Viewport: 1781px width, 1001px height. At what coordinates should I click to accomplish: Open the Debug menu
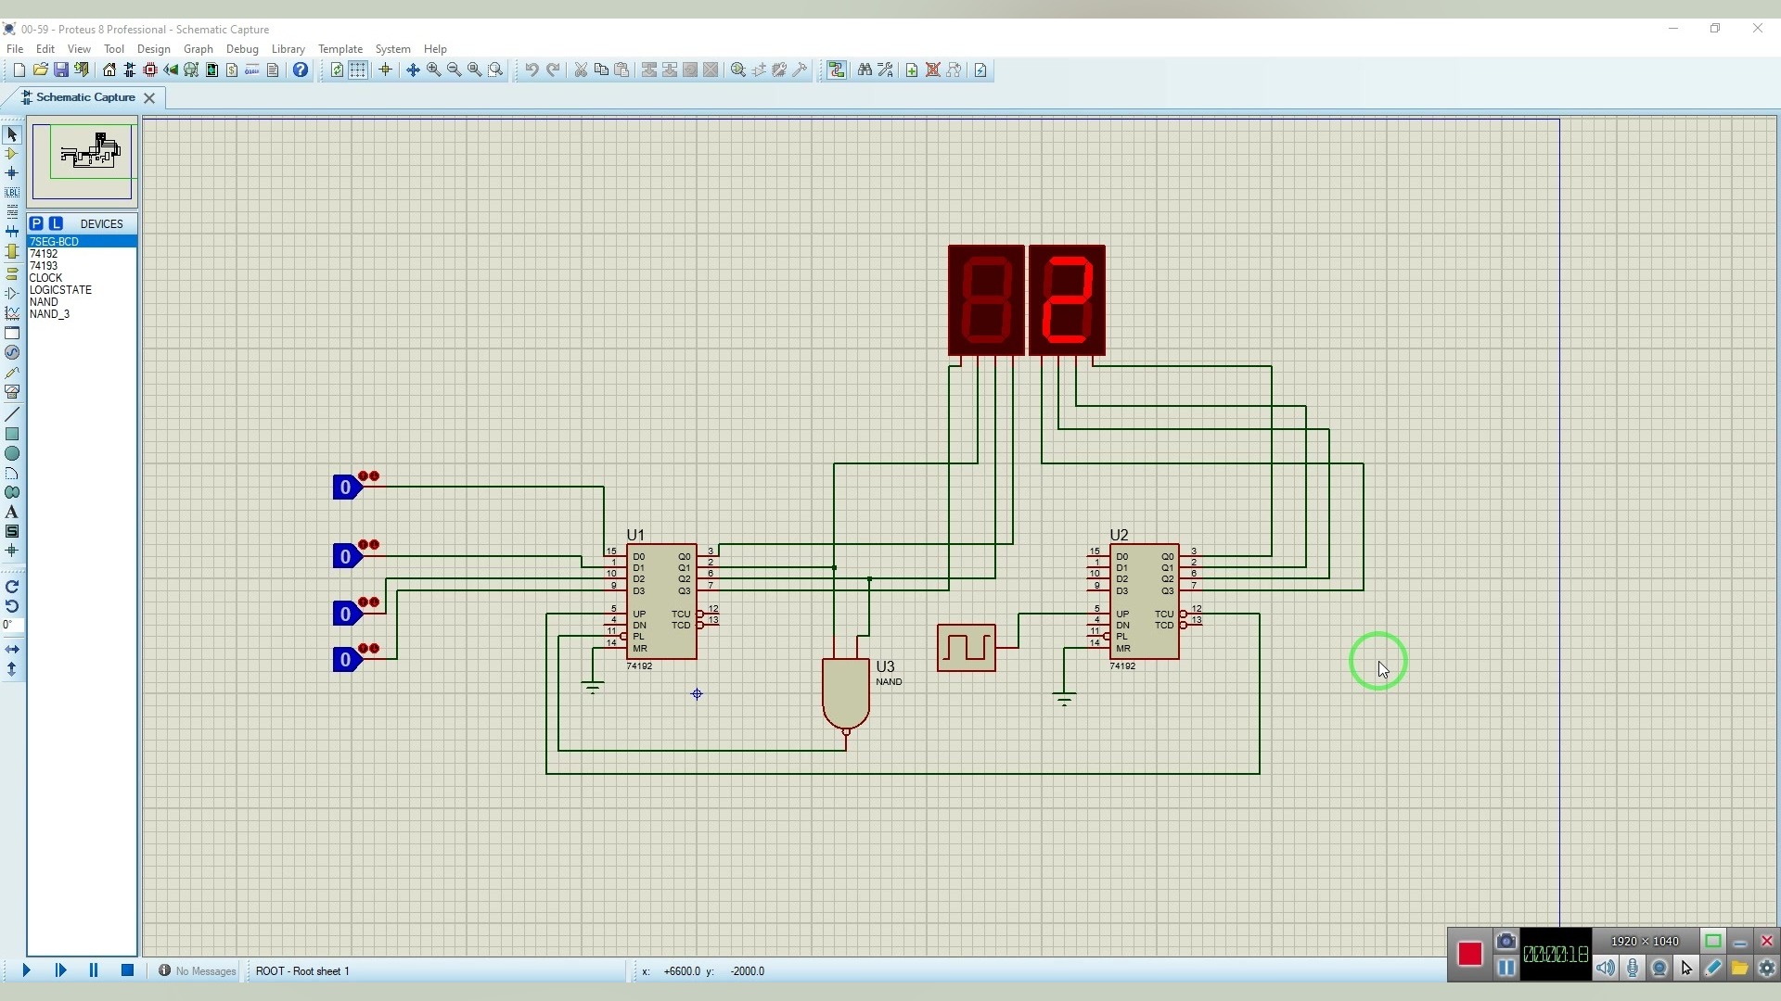(242, 49)
